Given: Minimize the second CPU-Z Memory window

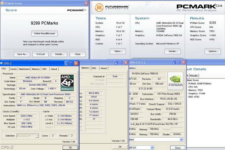Looking at the screenshot, I should (116, 62).
